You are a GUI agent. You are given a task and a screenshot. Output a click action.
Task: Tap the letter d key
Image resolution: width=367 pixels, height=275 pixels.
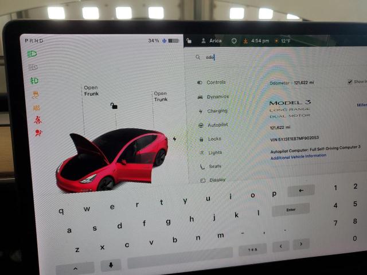[x=120, y=226]
